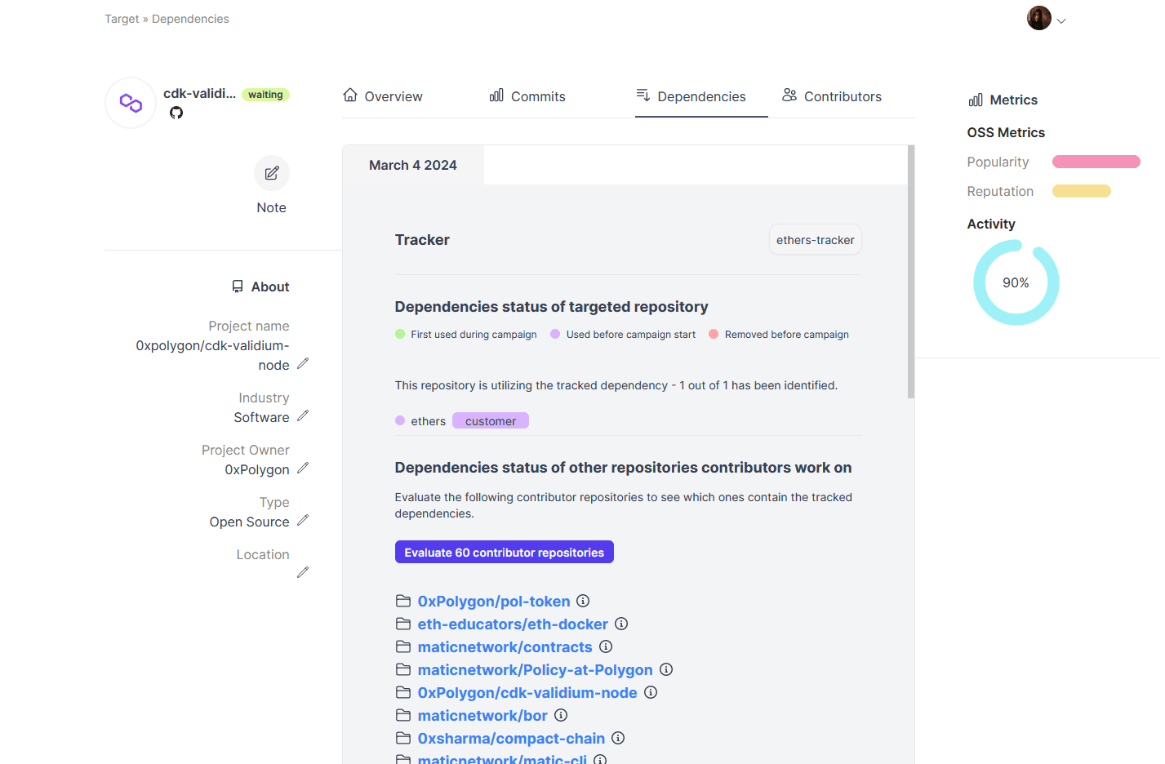The width and height of the screenshot is (1165, 764).
Task: Click folder icon beside maticnetwork/bor
Action: click(403, 715)
